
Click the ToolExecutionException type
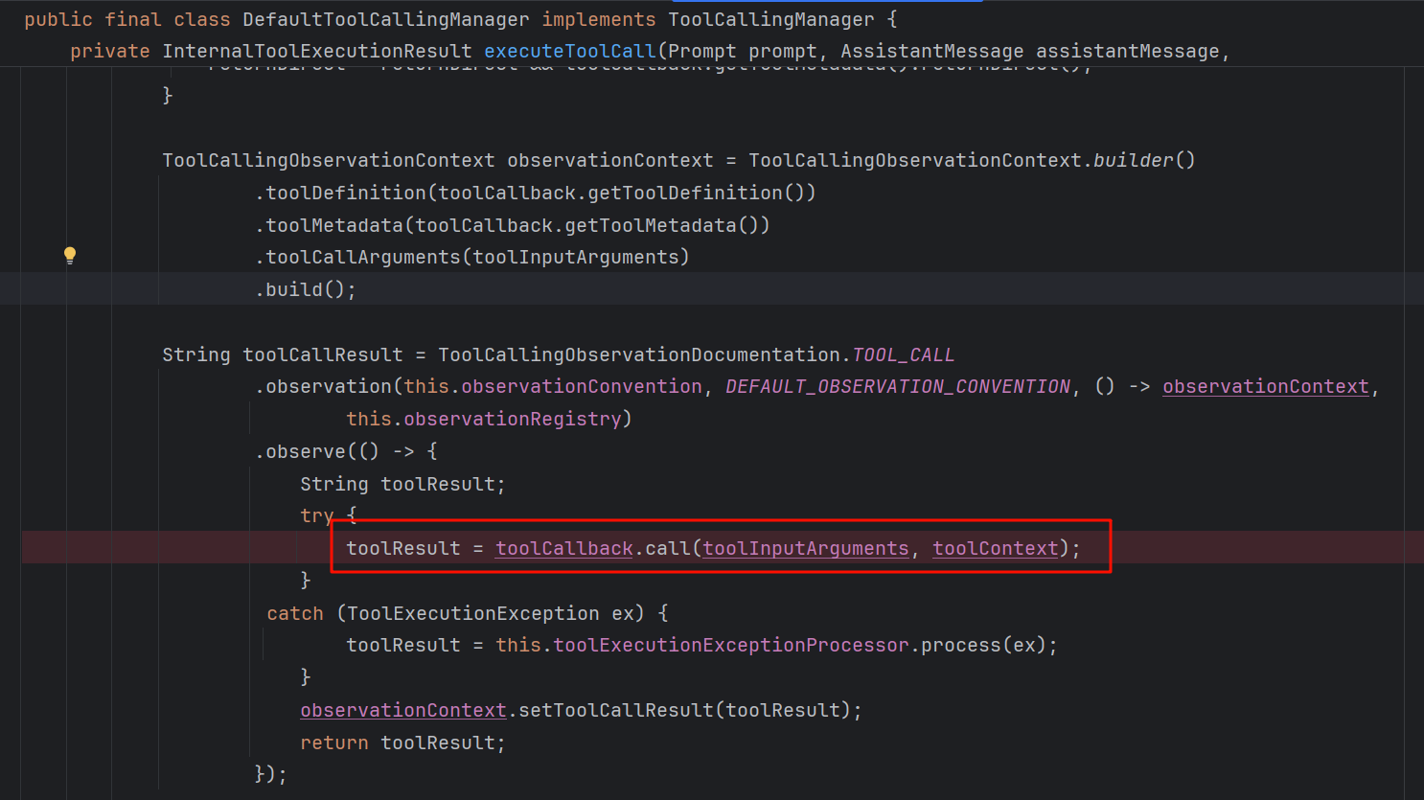(473, 613)
